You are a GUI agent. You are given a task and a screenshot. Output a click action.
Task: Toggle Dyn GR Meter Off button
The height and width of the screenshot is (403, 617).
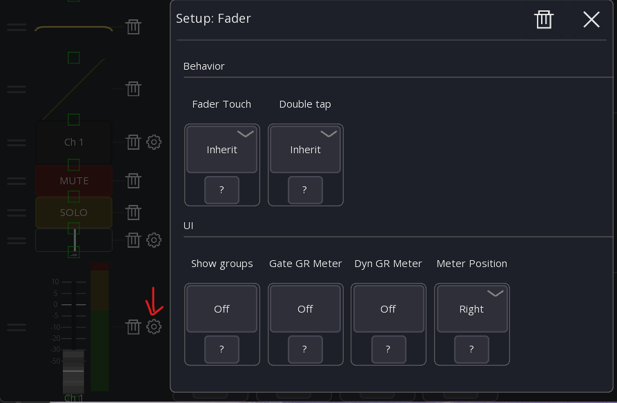click(x=388, y=309)
